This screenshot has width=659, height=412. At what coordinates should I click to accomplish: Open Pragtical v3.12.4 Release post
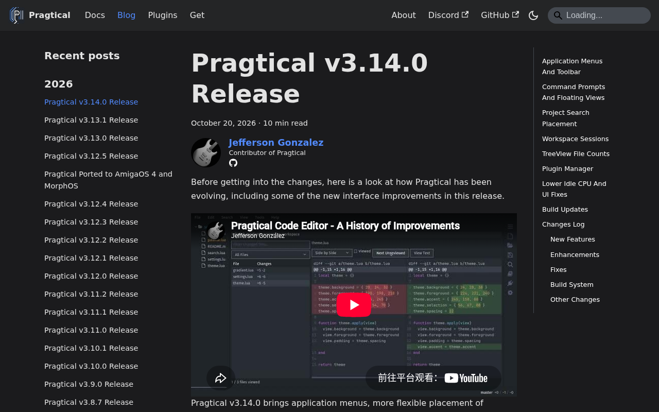tap(91, 204)
